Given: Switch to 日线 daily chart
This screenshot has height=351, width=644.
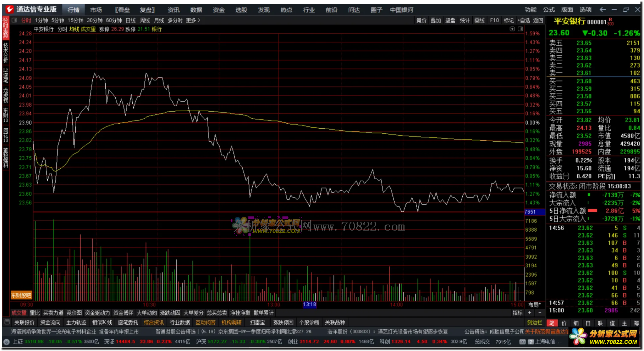Looking at the screenshot, I should tap(131, 21).
